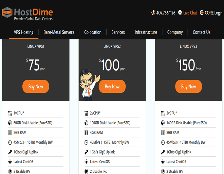Click the LINUX VPS3 plan title
Screen dimensions: 224x174
(188, 46)
